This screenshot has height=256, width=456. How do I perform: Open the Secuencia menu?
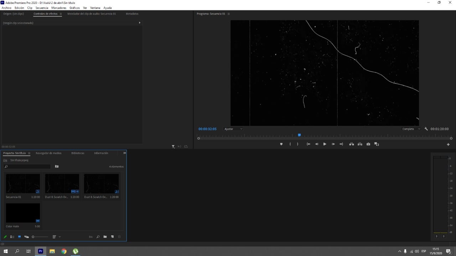click(42, 7)
